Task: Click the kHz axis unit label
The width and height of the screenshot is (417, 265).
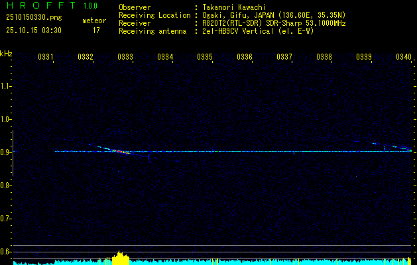Action: pos(6,54)
